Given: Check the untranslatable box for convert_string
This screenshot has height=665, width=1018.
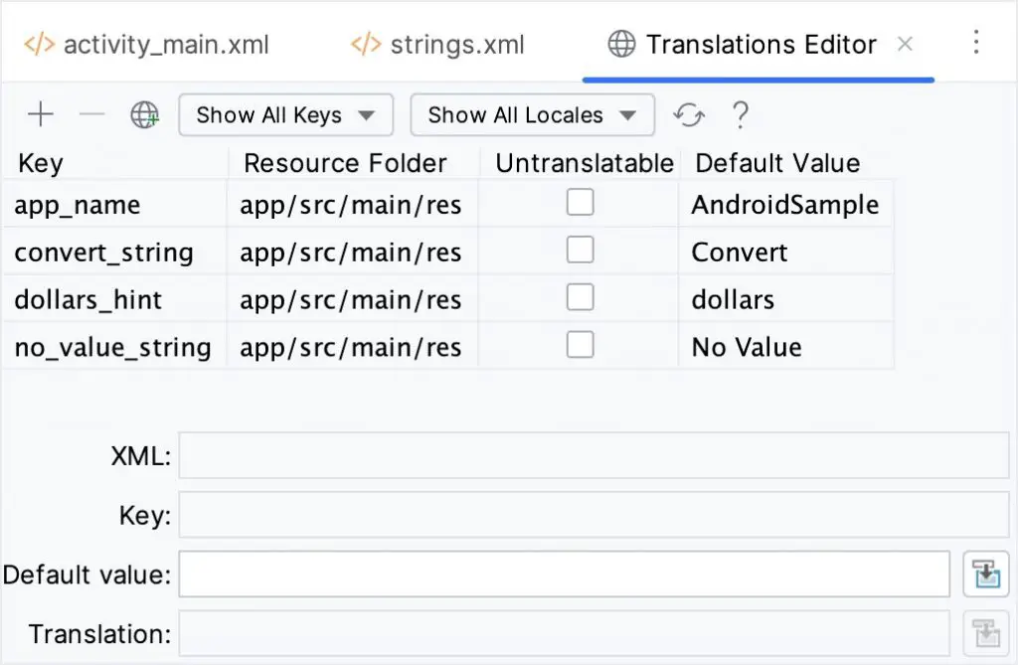Looking at the screenshot, I should pyautogui.click(x=583, y=249).
